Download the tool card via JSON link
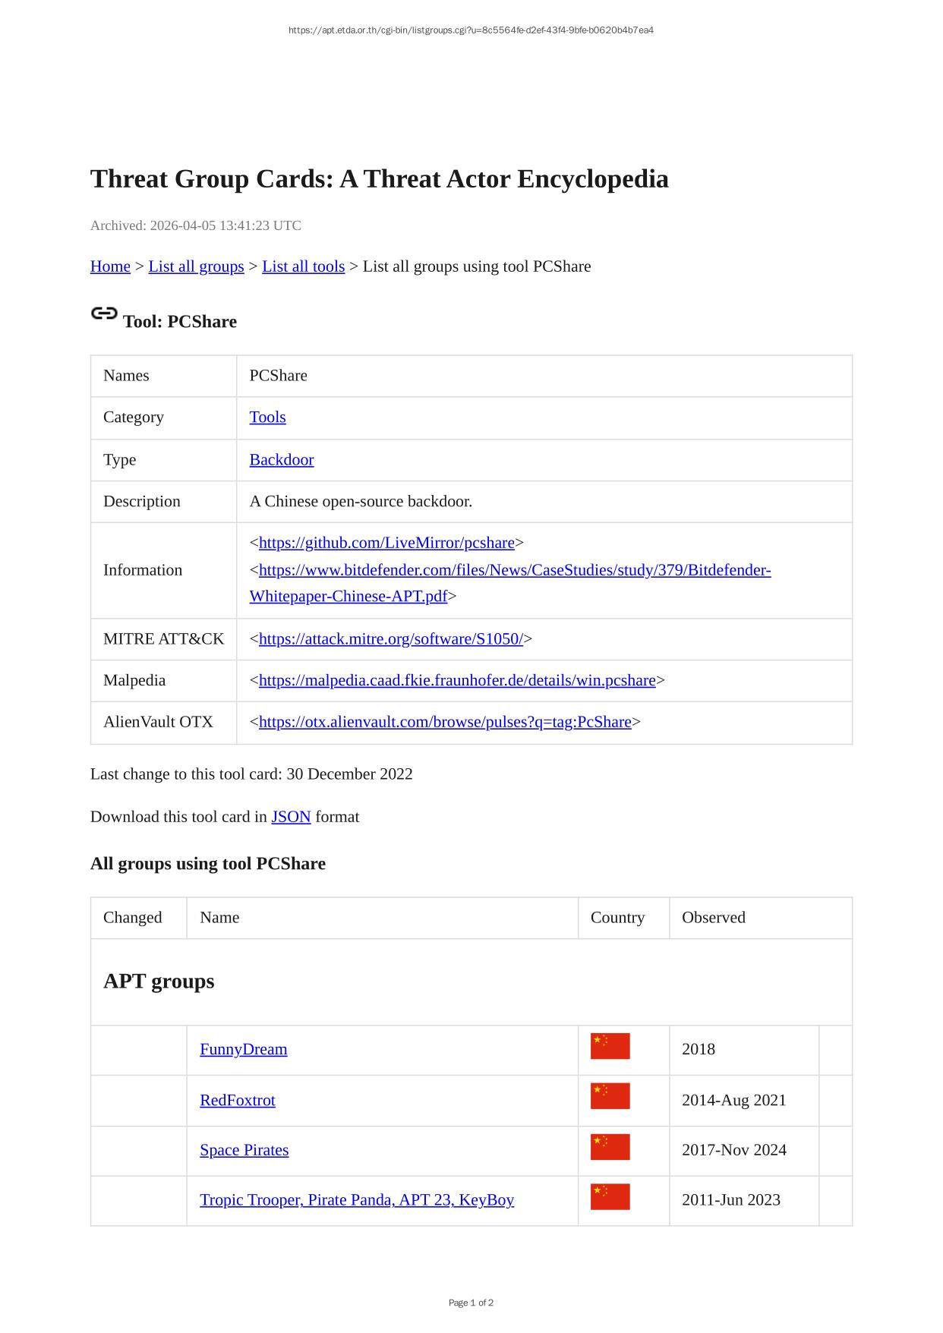Screen dimensions: 943x1333 point(291,817)
